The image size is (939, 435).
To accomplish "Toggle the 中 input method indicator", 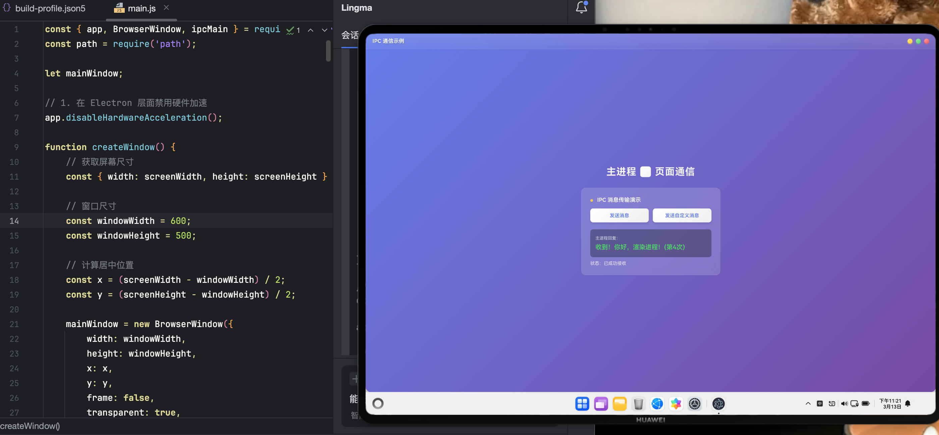I will [819, 403].
